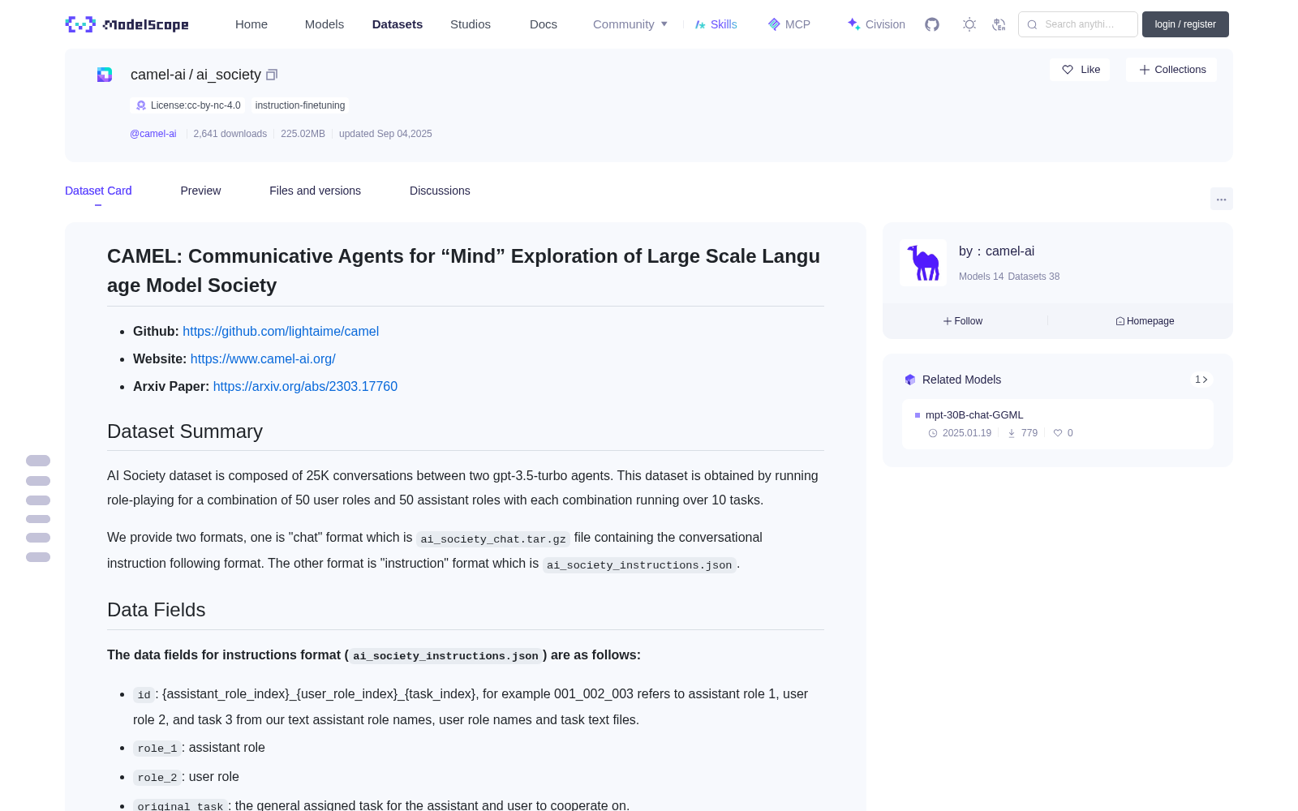Switch language with the translate icon

point(999,24)
